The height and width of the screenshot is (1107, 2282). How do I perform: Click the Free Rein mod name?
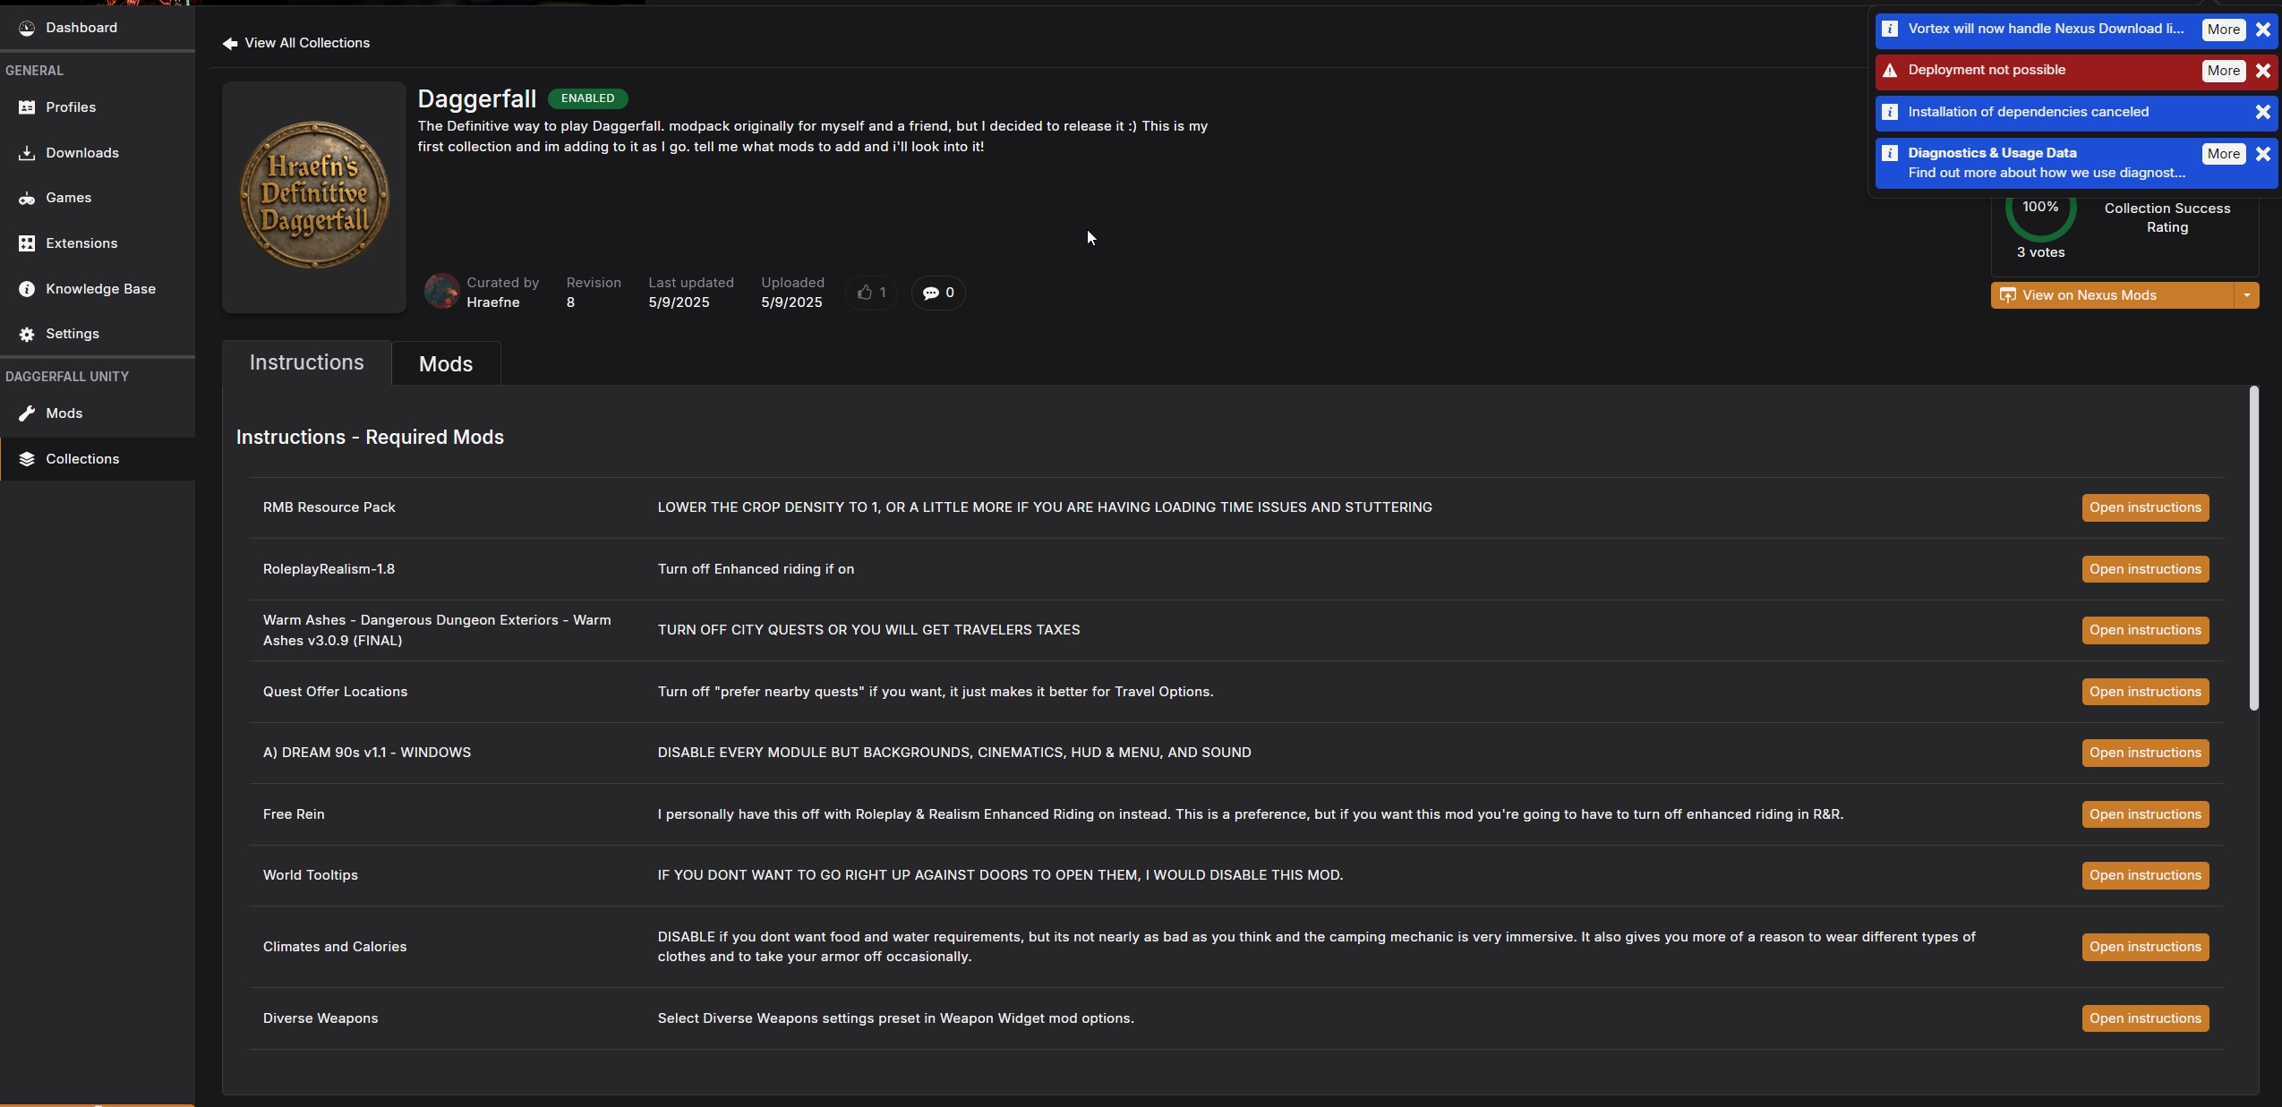tap(294, 814)
